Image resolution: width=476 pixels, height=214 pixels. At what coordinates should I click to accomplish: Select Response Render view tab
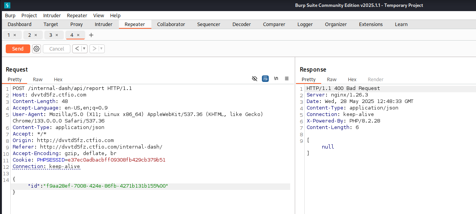point(375,79)
